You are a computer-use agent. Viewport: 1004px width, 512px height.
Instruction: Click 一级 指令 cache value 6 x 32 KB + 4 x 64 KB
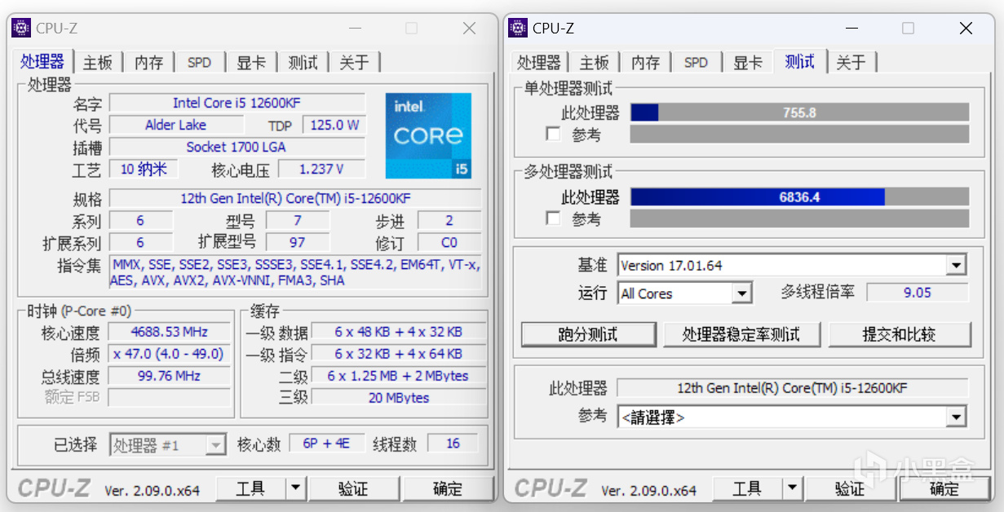[398, 354]
